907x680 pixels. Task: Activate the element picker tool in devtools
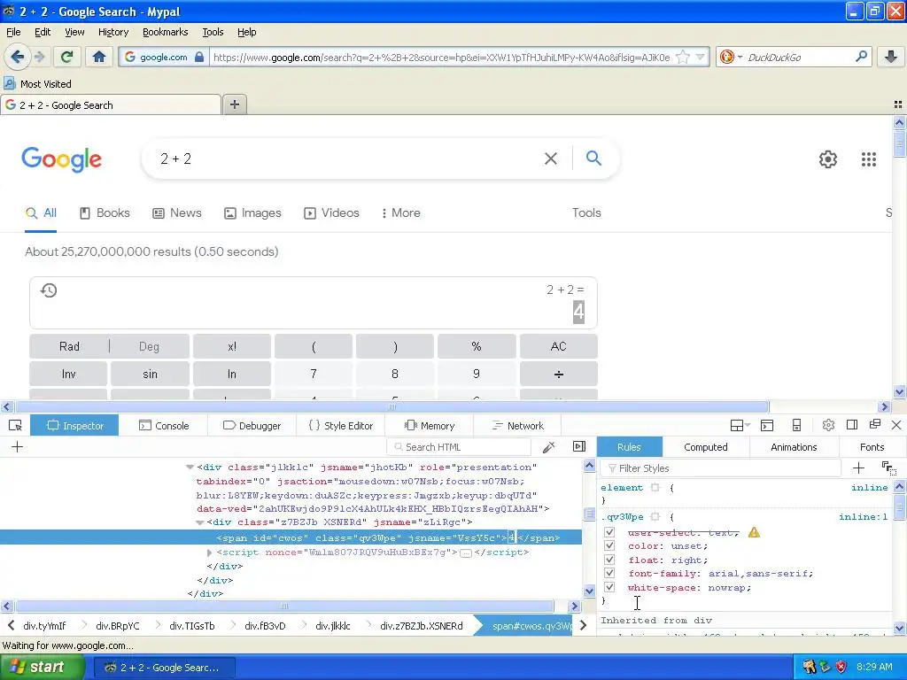[15, 426]
